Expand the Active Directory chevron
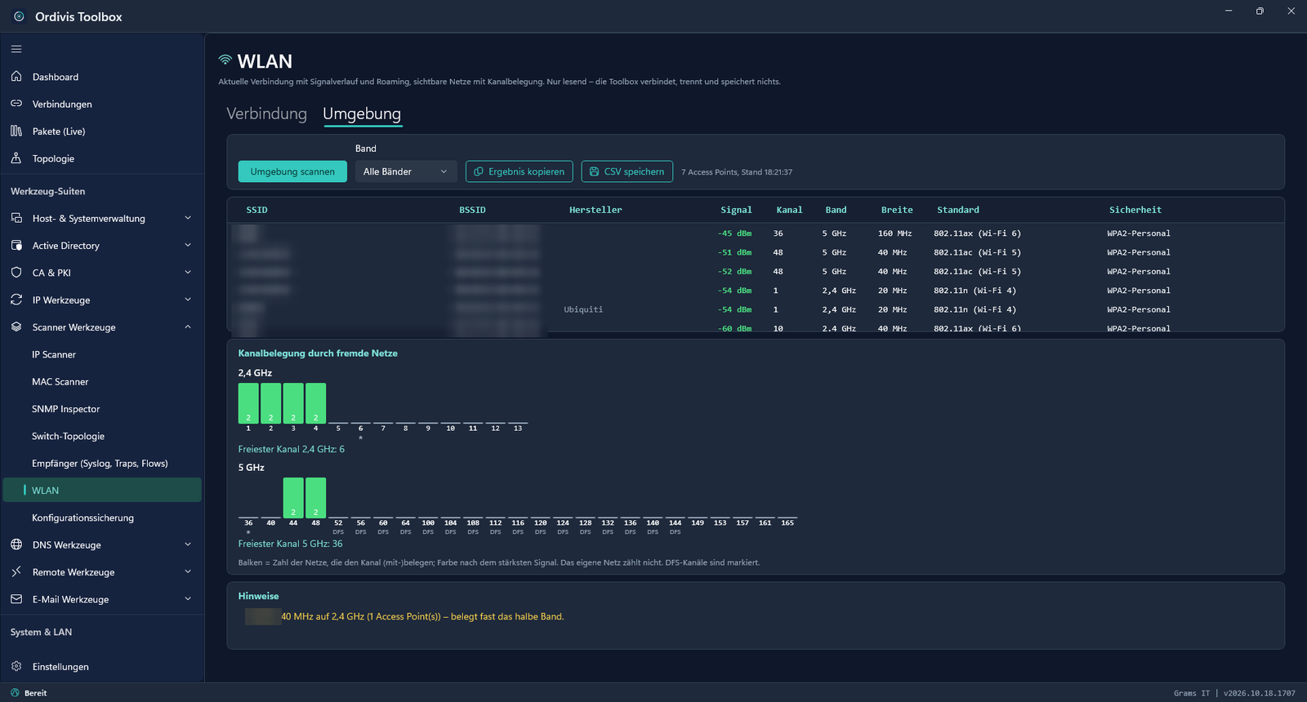 [188, 245]
